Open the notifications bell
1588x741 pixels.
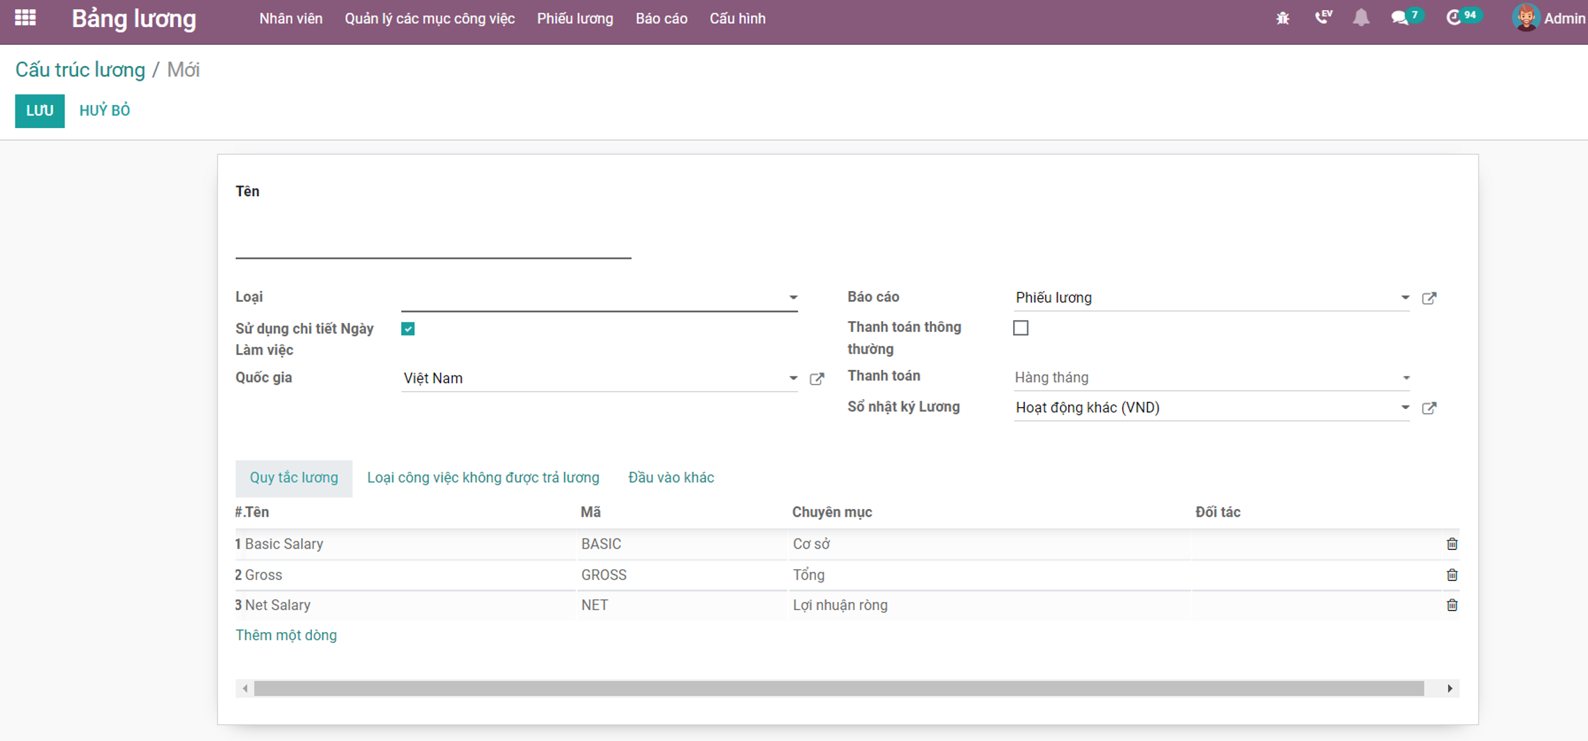[1361, 18]
